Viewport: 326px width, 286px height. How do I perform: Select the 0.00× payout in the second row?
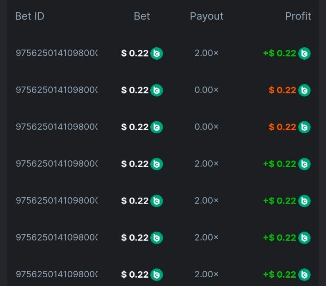tap(206, 90)
